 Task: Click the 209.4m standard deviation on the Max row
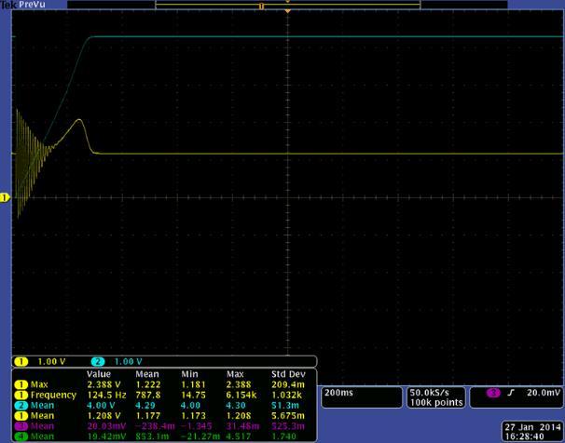[x=288, y=384]
